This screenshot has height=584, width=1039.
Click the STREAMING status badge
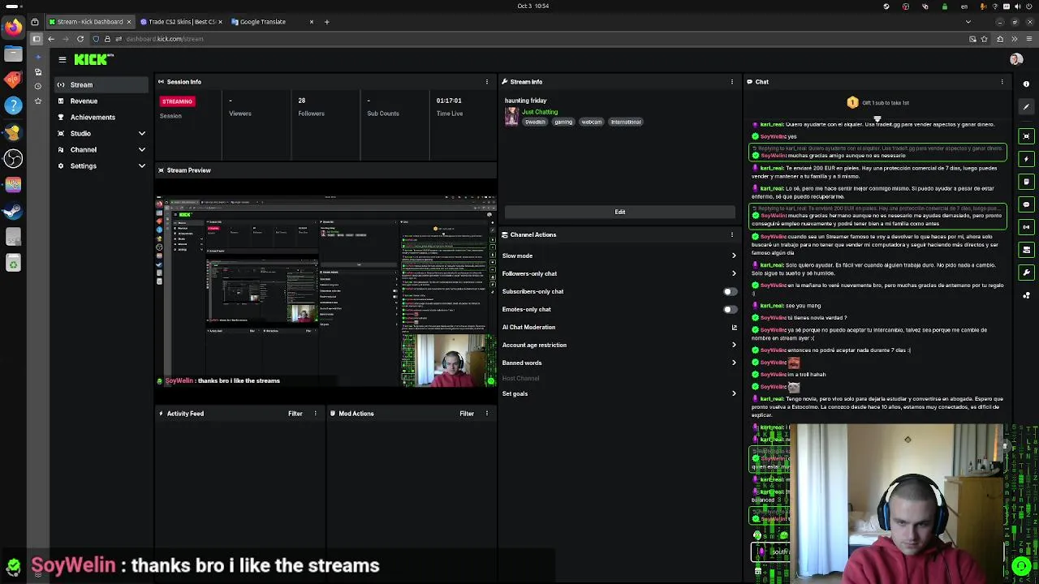[x=177, y=101]
